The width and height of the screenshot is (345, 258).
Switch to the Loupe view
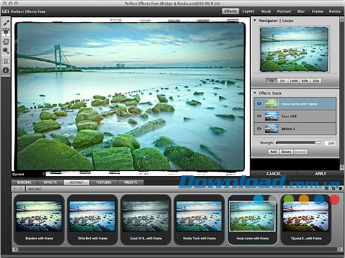(x=288, y=21)
